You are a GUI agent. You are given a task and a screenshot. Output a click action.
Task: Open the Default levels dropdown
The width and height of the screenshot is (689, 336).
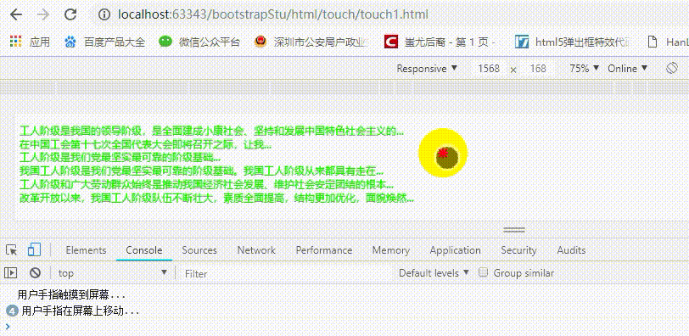[434, 272]
